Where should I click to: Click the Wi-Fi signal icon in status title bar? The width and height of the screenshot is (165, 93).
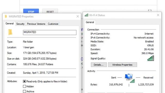click(86, 15)
